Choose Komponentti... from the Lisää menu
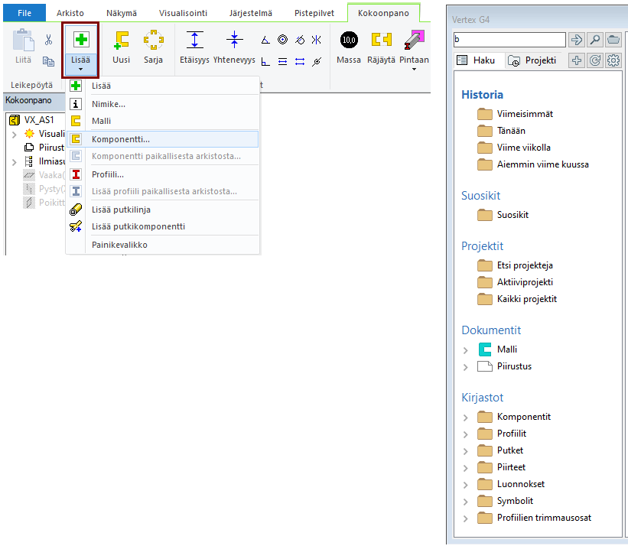The image size is (628, 546). [121, 139]
